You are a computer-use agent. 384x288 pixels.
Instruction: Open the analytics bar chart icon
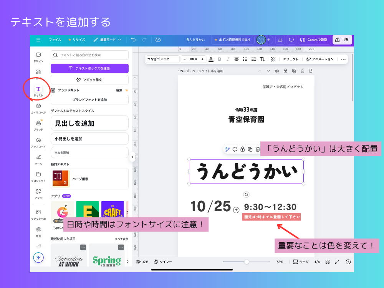[280, 40]
